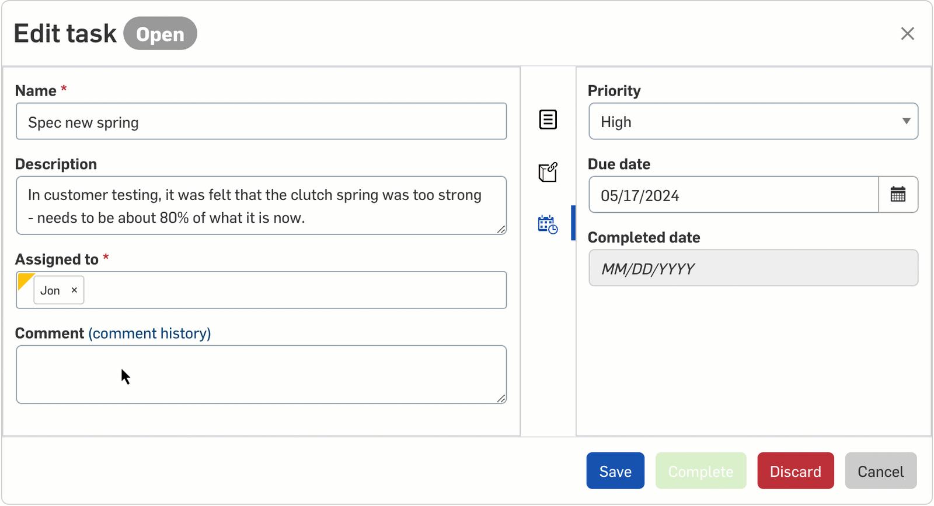Click empty space in Assigned to field
This screenshot has height=506, width=934.
coord(292,290)
